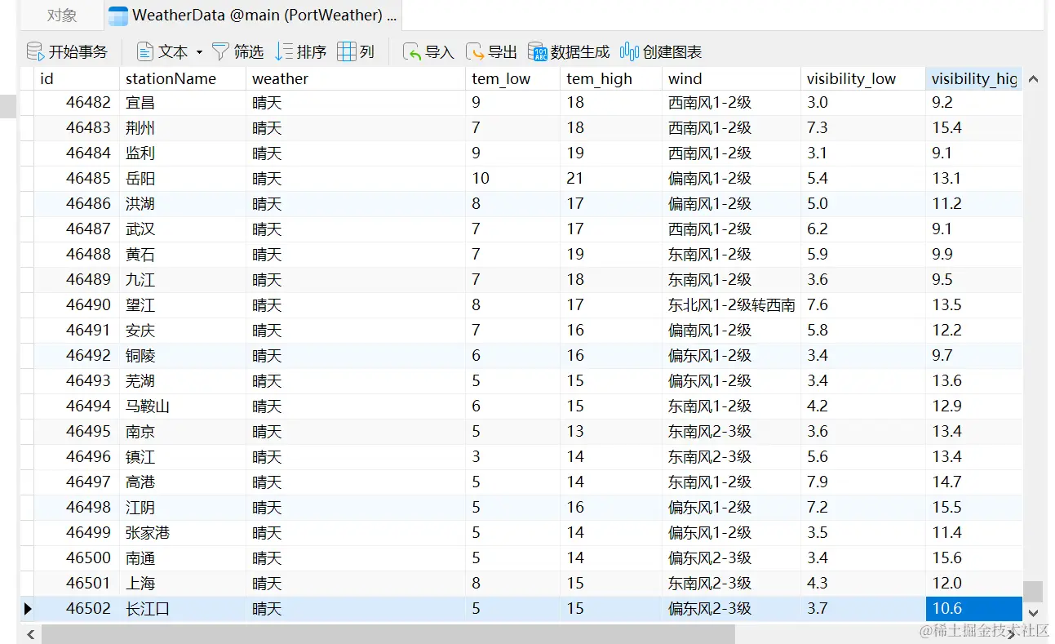Select wind cell 东北风1-2级转西南
The image size is (1055, 644).
click(x=731, y=304)
